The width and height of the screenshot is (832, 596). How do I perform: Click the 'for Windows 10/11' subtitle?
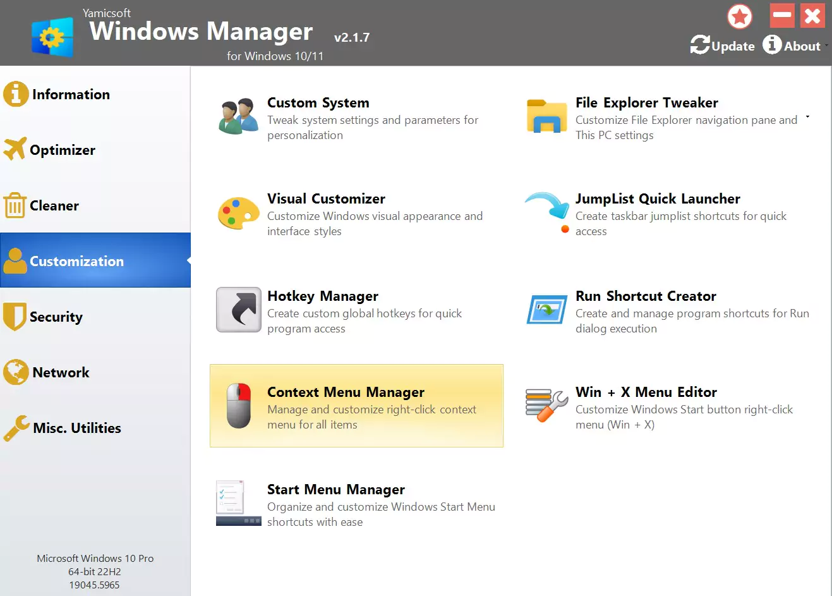[x=275, y=56]
